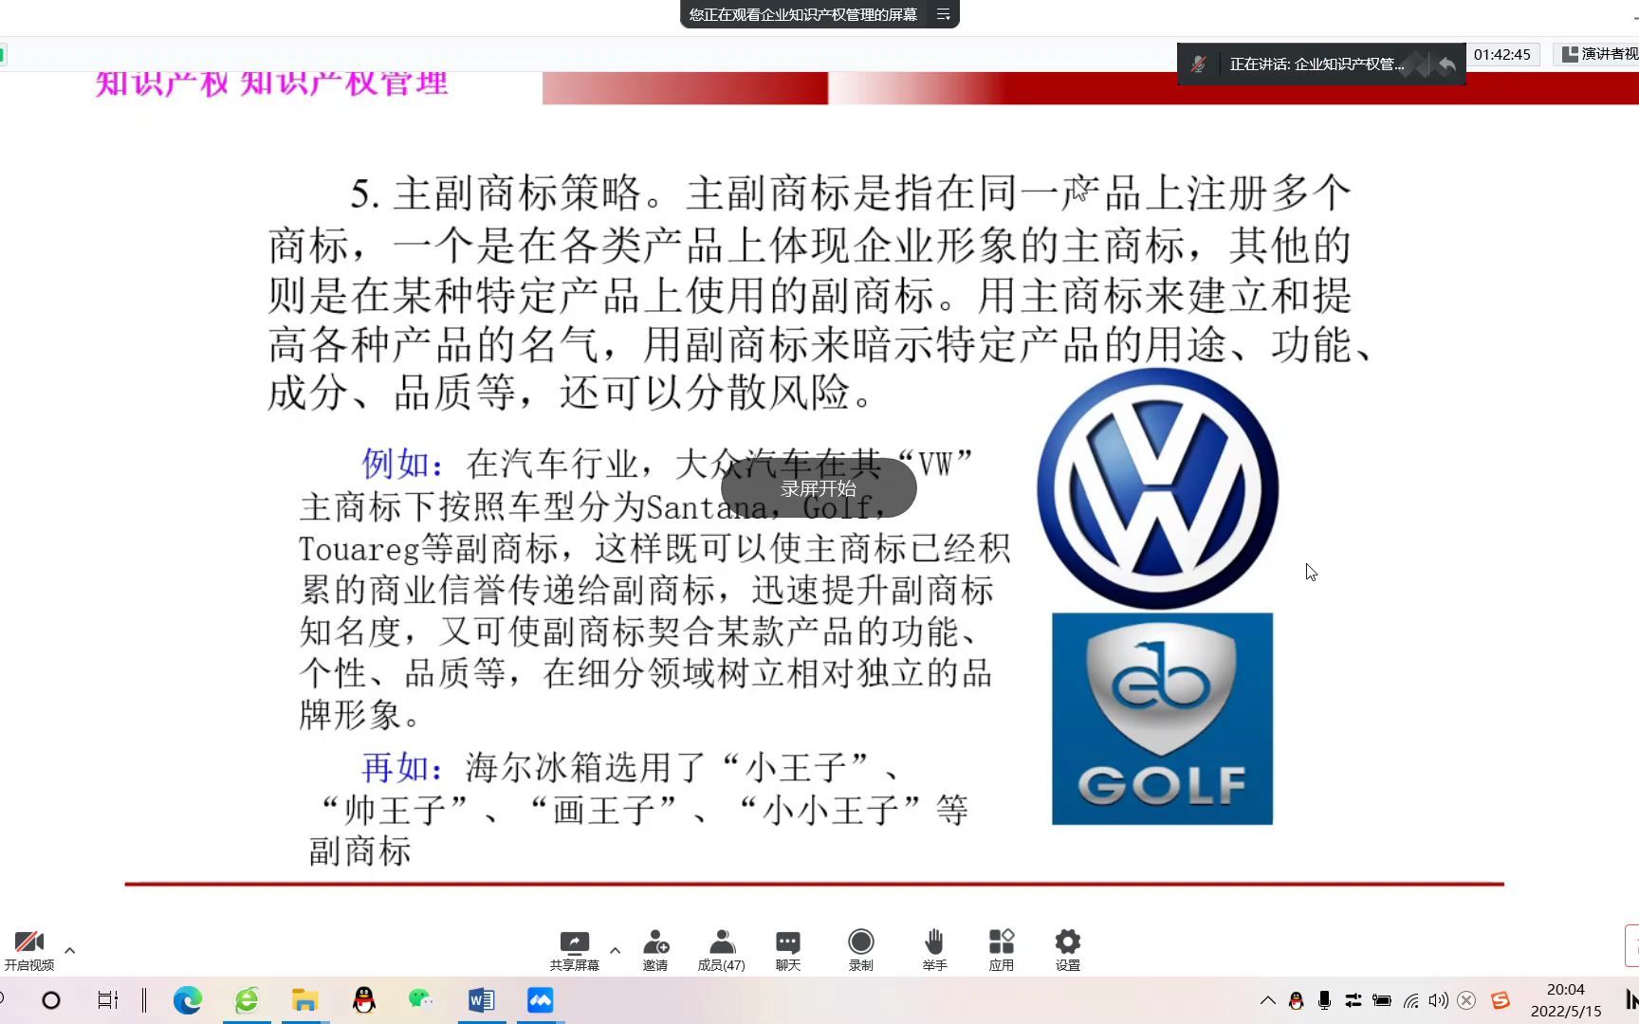The image size is (1639, 1024).
Task: Click slide header 知识产权 知识产权管理
Action: click(x=271, y=83)
